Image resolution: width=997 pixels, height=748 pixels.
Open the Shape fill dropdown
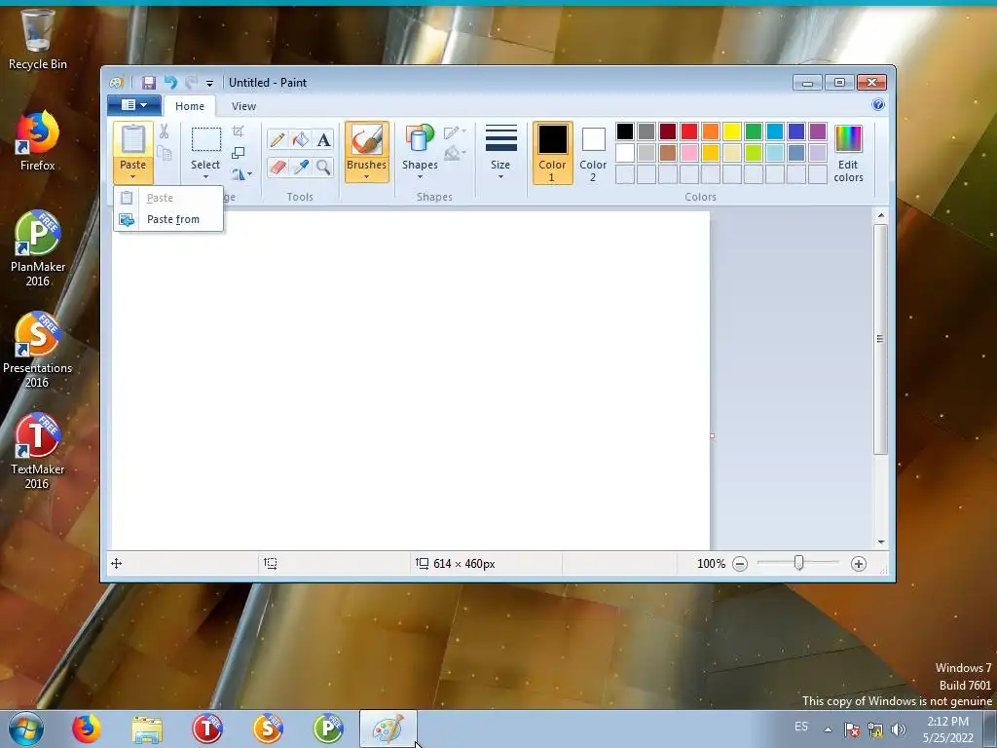click(455, 153)
